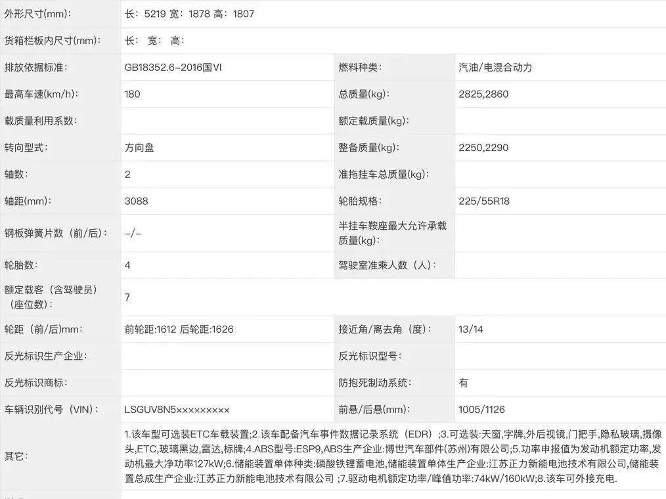Click the 外形尺寸(mm) label cell
This screenshot has width=666, height=499.
point(38,14)
